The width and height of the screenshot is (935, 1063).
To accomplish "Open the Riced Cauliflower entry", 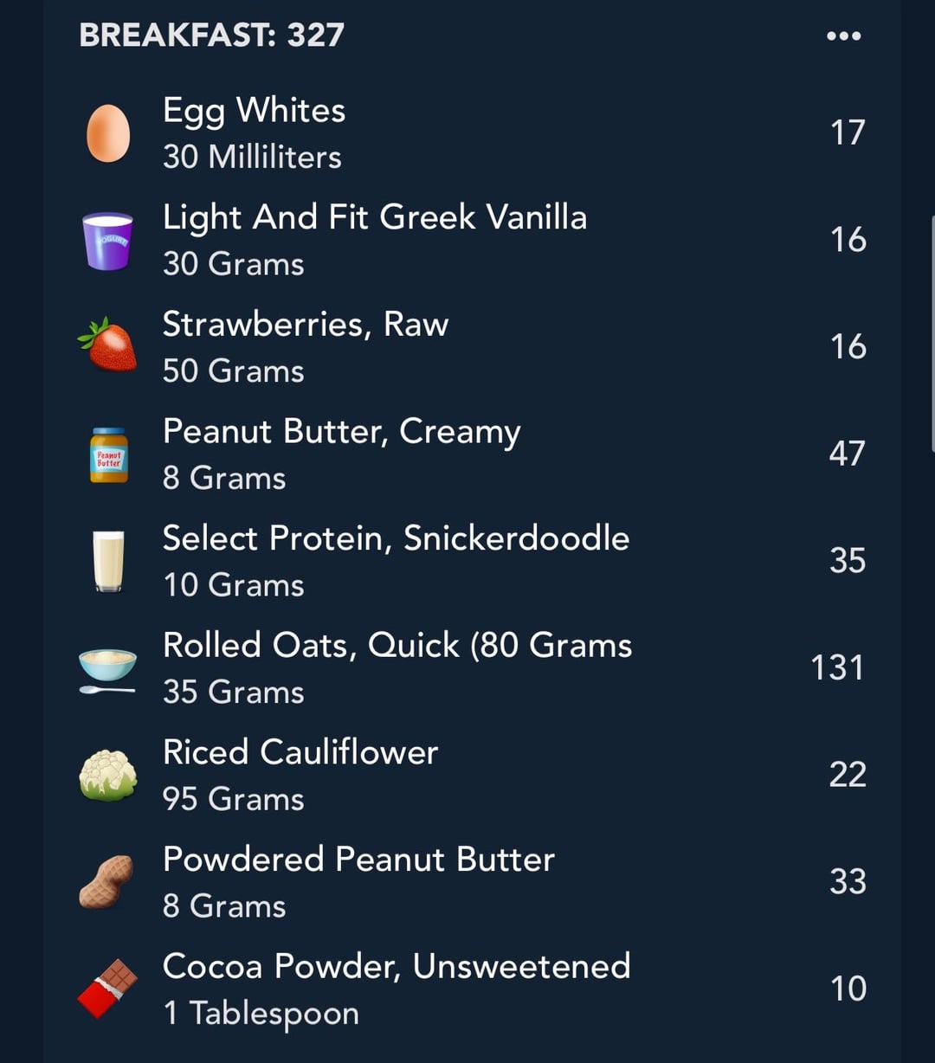I will click(472, 775).
